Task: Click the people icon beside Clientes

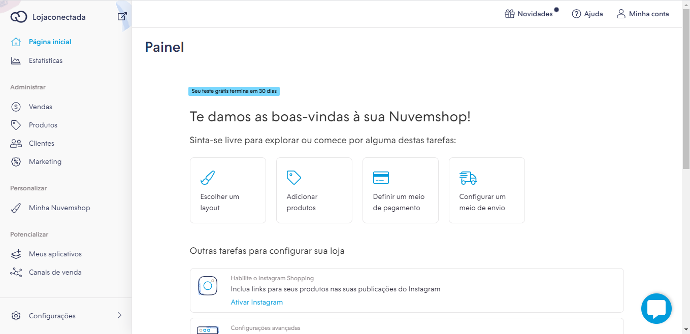Action: coord(16,144)
